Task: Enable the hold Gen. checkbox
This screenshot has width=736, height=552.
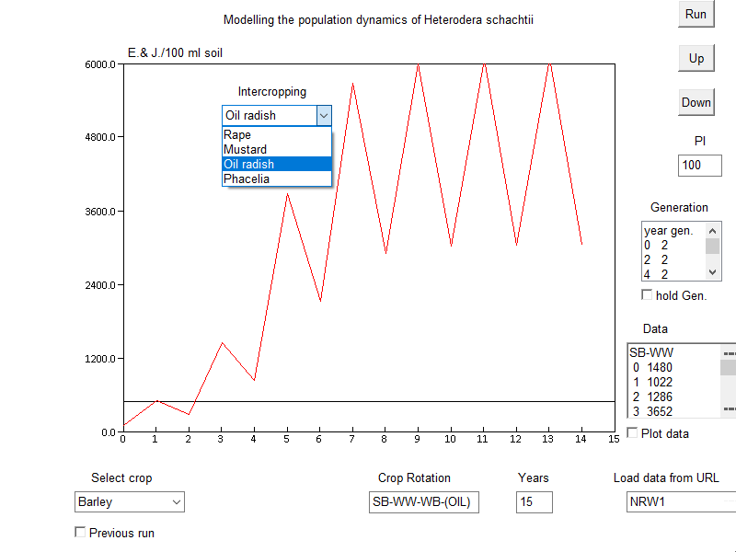Action: point(647,294)
